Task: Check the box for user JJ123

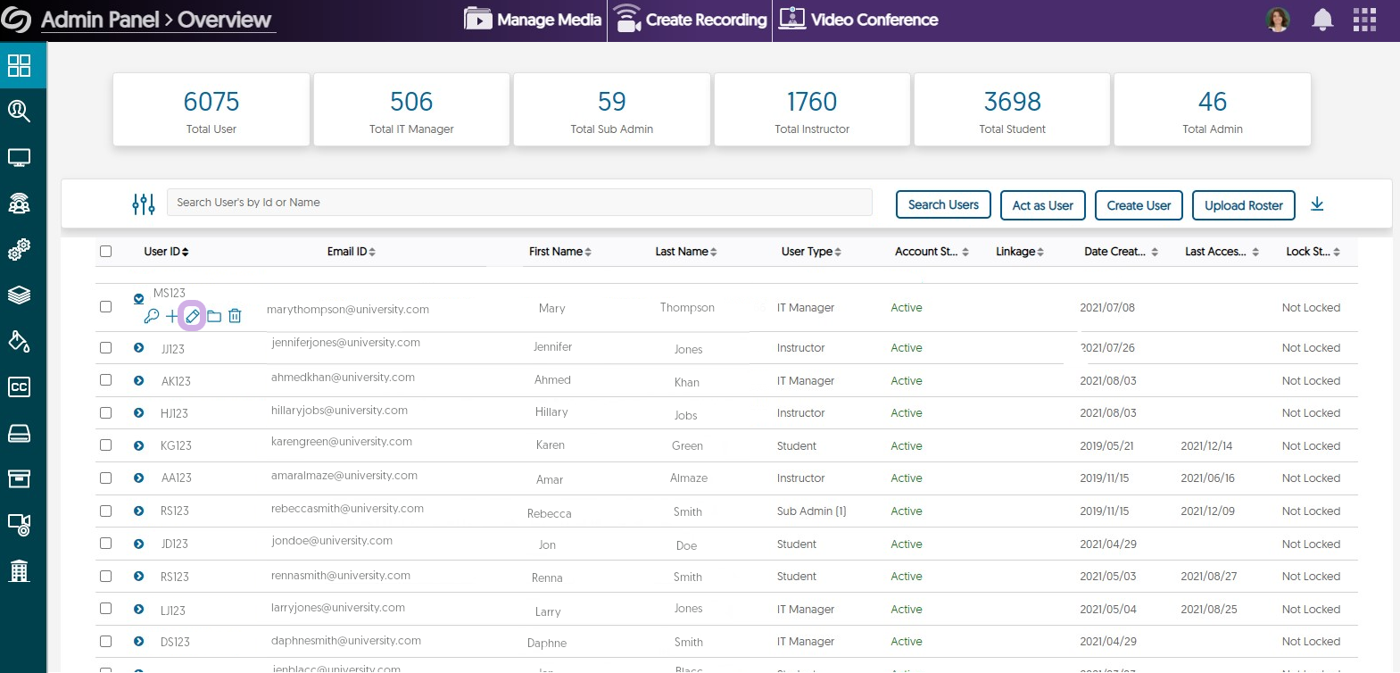Action: pos(105,347)
